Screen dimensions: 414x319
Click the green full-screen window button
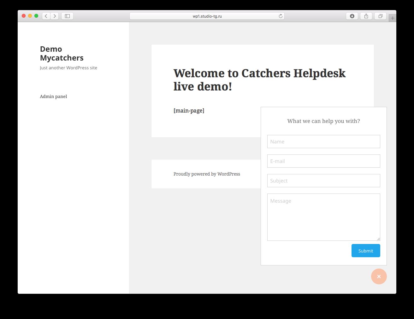click(x=36, y=16)
